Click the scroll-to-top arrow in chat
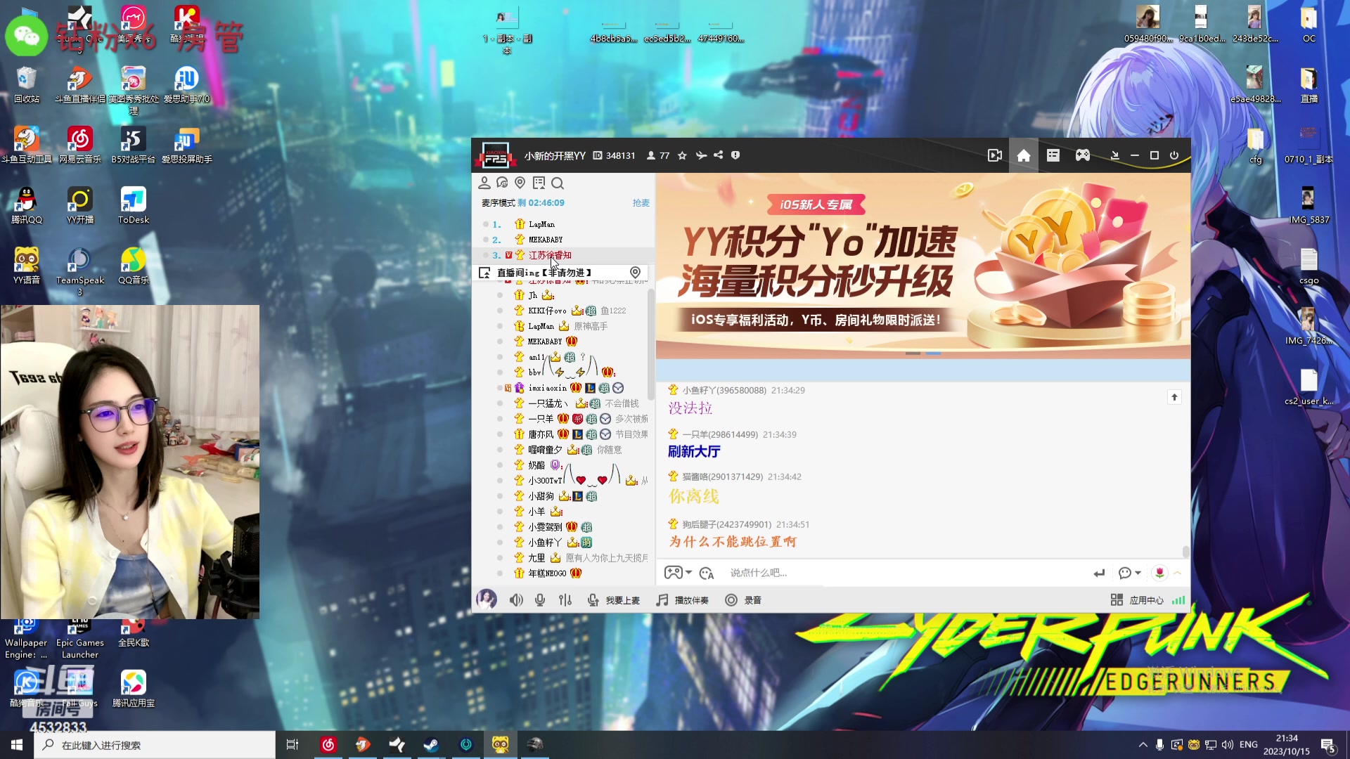The width and height of the screenshot is (1350, 759). tap(1174, 397)
